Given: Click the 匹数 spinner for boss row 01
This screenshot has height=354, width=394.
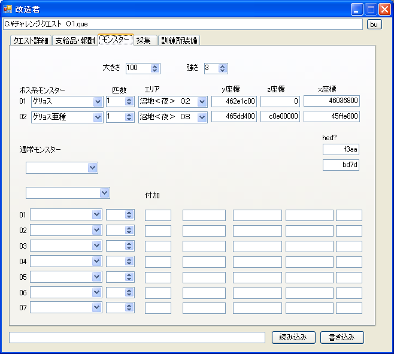Looking at the screenshot, I should pos(129,102).
